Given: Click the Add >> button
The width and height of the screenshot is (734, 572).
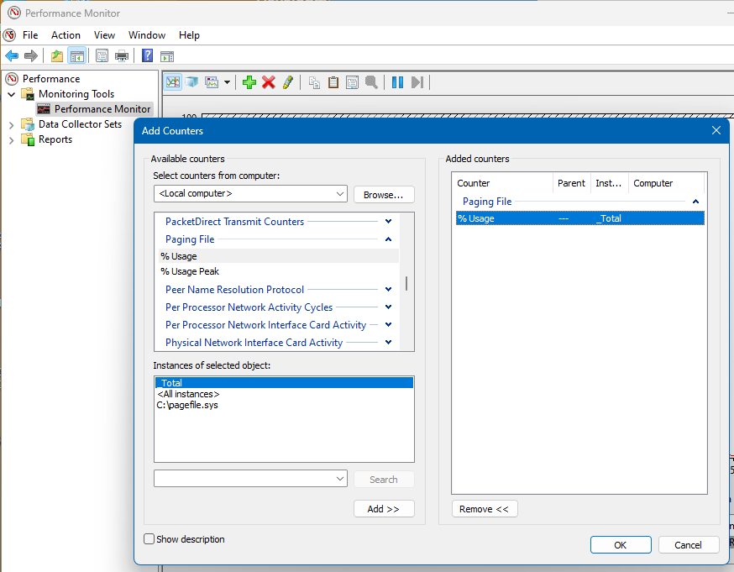Looking at the screenshot, I should coord(384,508).
